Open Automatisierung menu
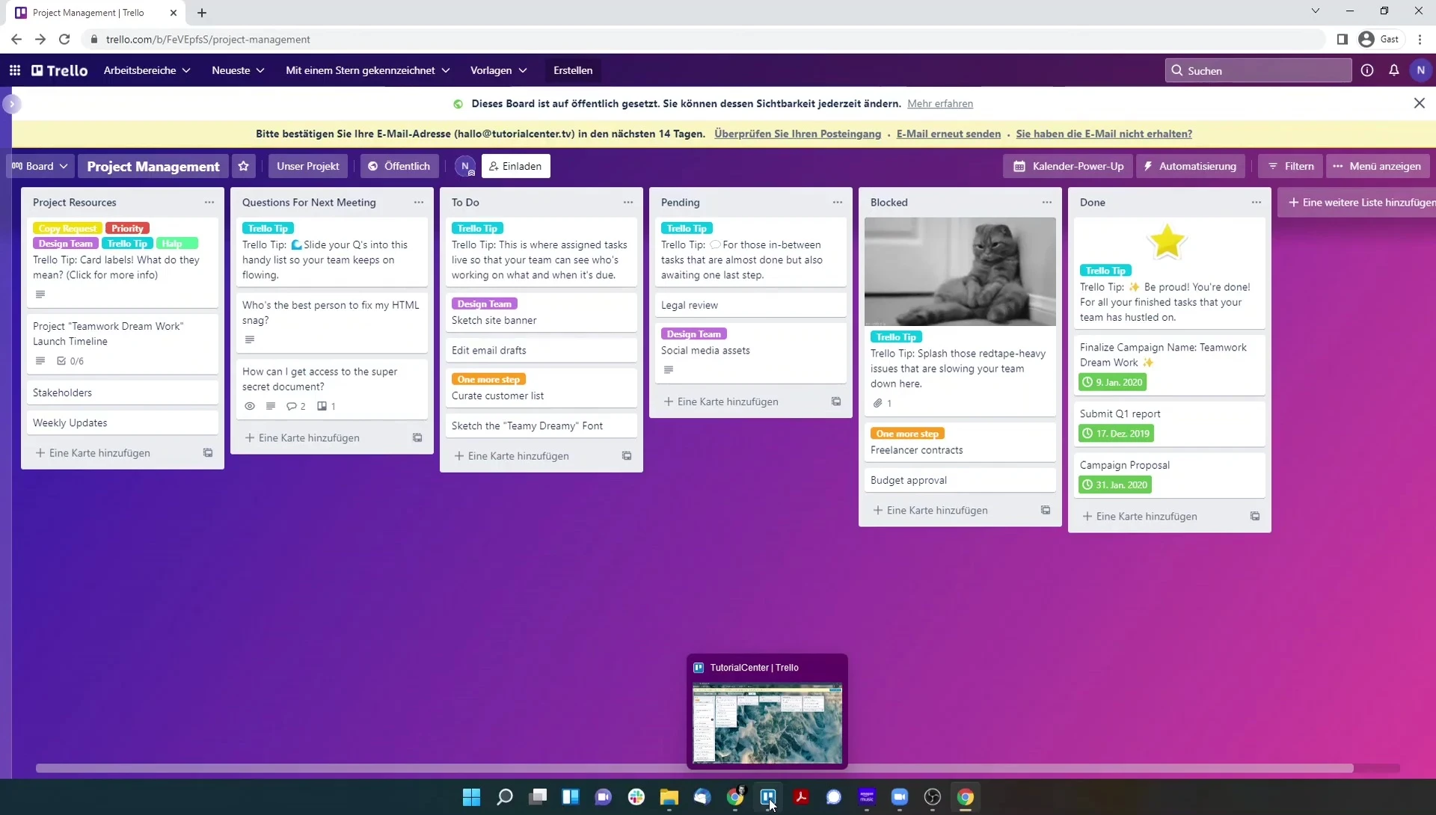Viewport: 1436px width, 815px height. point(1191,166)
